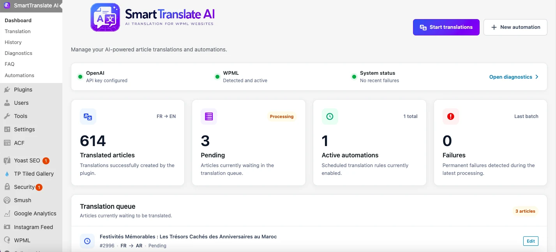Click the ACF grid icon
The height and width of the screenshot is (252, 556).
[7, 143]
